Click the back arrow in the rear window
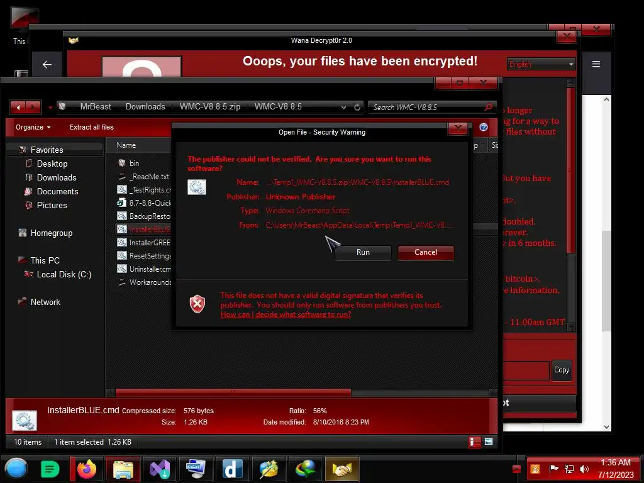The height and width of the screenshot is (483, 644). tap(47, 65)
